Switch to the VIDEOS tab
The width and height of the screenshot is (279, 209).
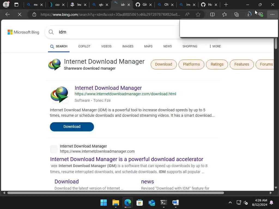click(x=106, y=46)
